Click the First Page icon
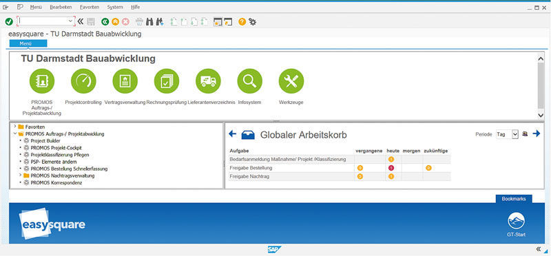The image size is (551, 256). [174, 22]
